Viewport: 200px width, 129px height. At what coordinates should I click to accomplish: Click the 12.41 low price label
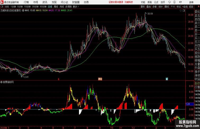coord(26,77)
